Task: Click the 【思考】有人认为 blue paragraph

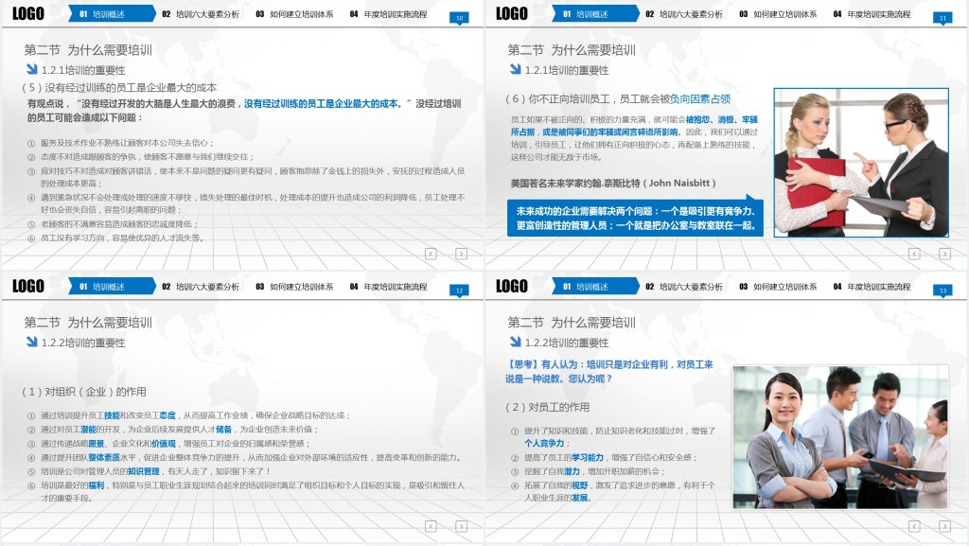Action: point(609,371)
